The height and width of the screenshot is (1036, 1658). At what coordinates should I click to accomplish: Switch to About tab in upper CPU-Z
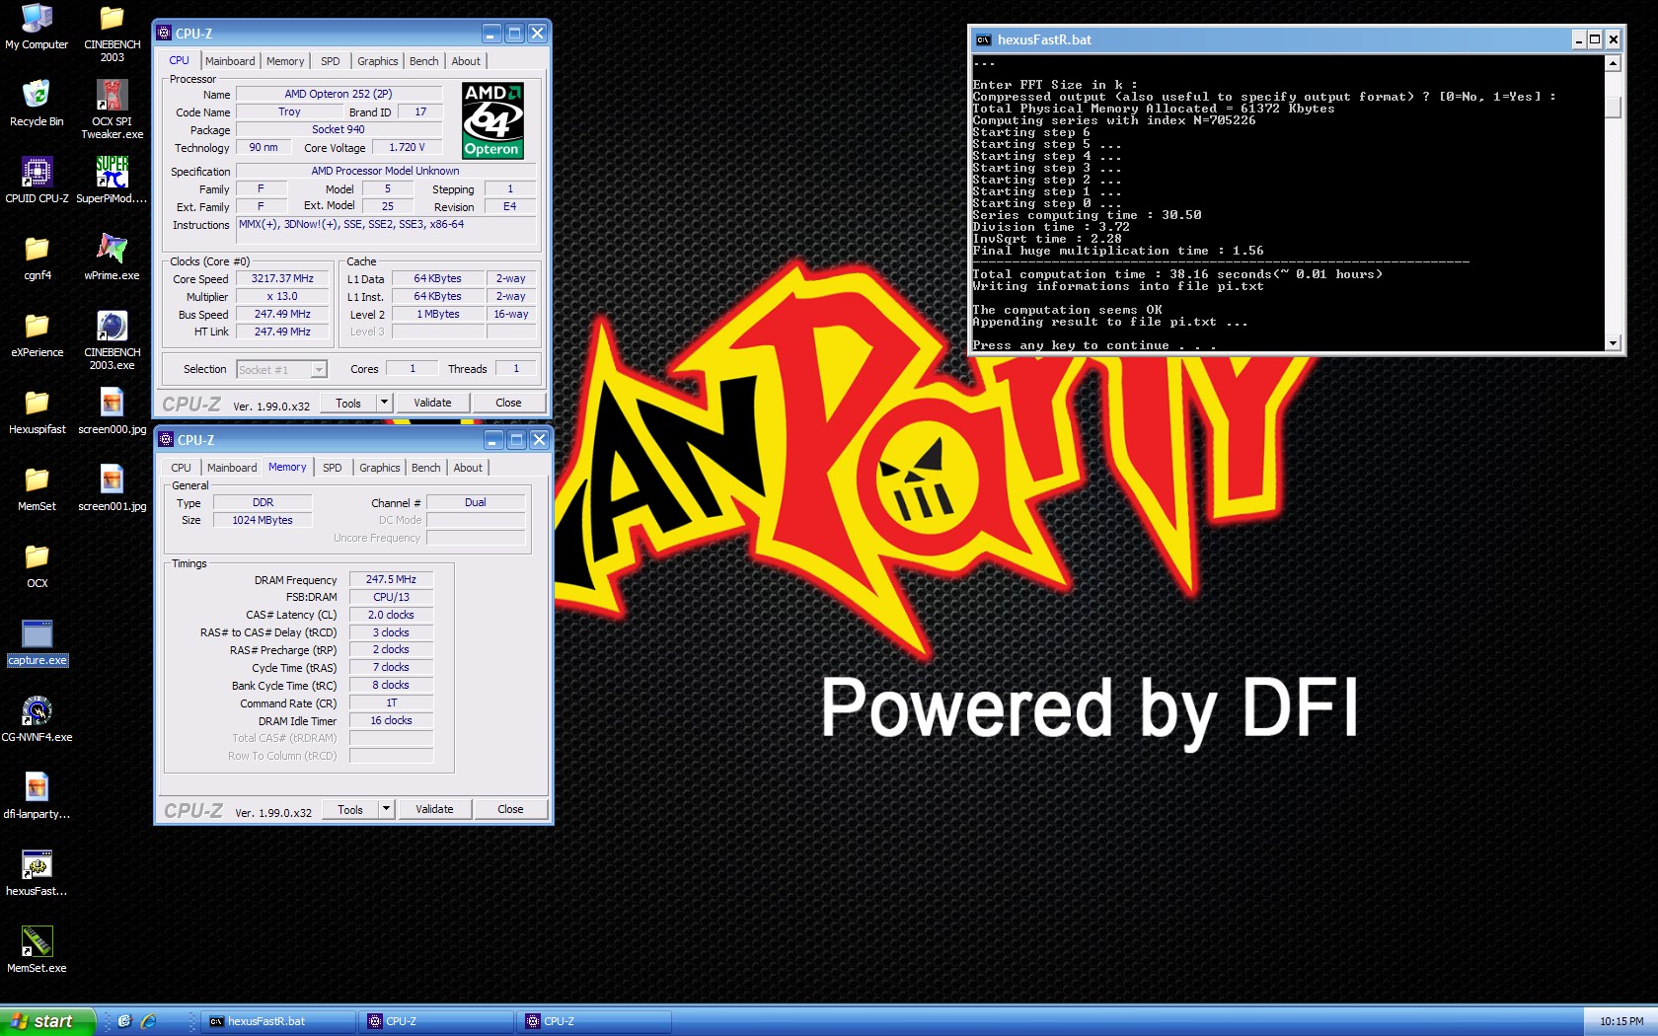click(x=466, y=61)
